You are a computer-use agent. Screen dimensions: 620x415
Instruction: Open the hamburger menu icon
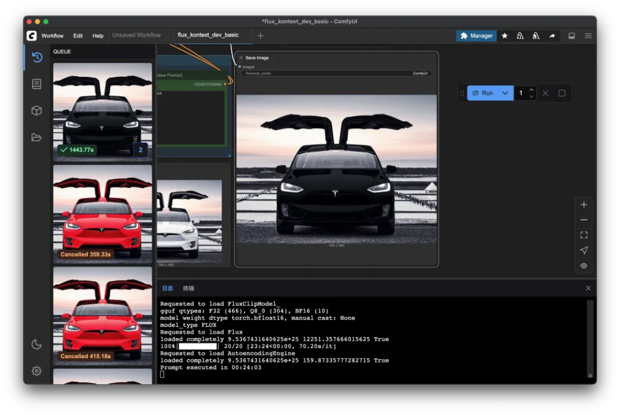point(589,36)
